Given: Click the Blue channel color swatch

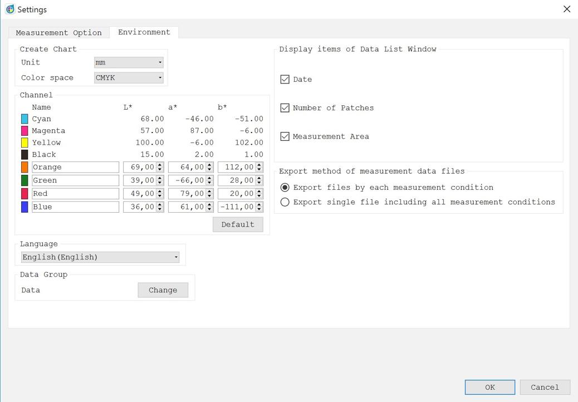Looking at the screenshot, I should coord(25,207).
